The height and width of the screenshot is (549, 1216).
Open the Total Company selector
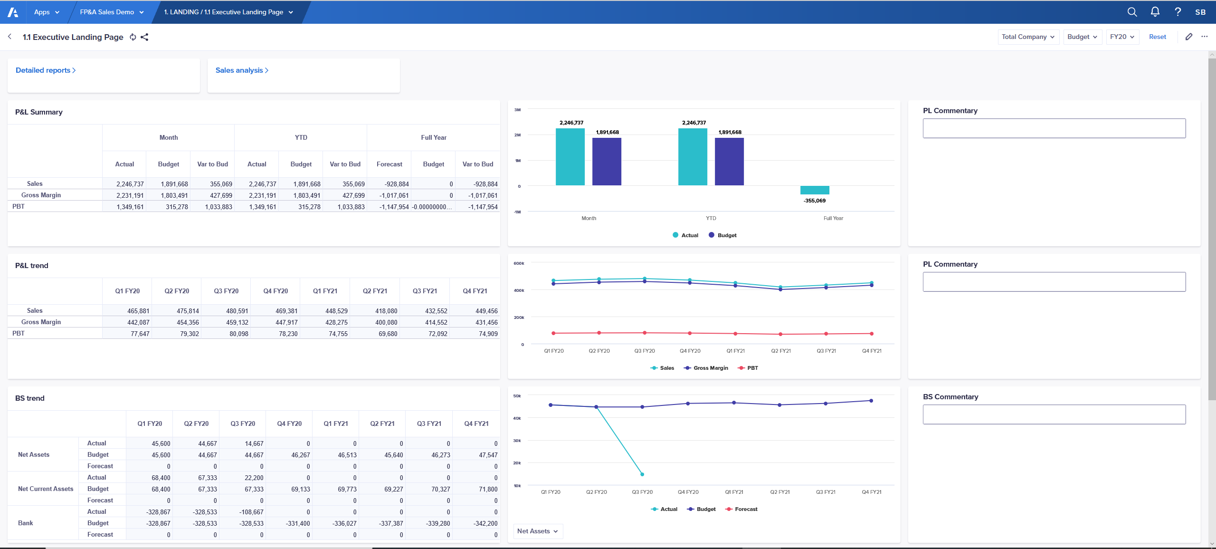1028,37
